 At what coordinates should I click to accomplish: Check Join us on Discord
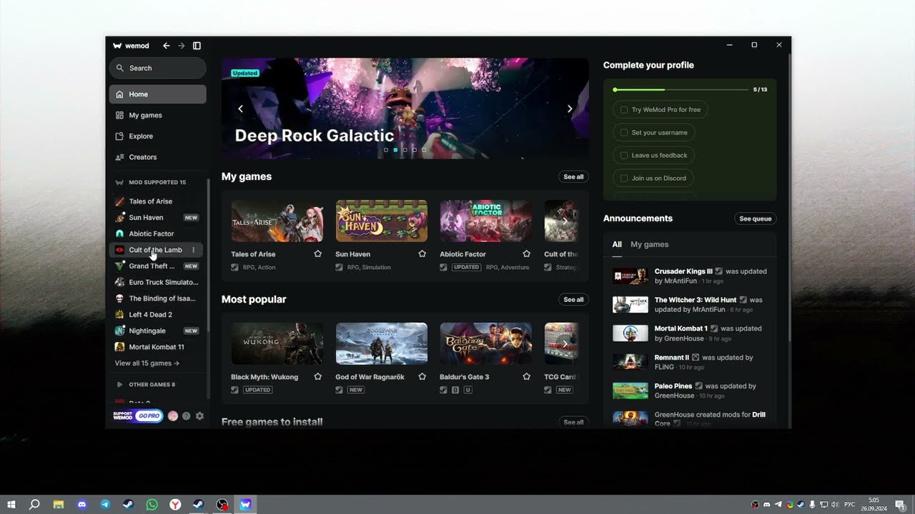click(x=624, y=178)
